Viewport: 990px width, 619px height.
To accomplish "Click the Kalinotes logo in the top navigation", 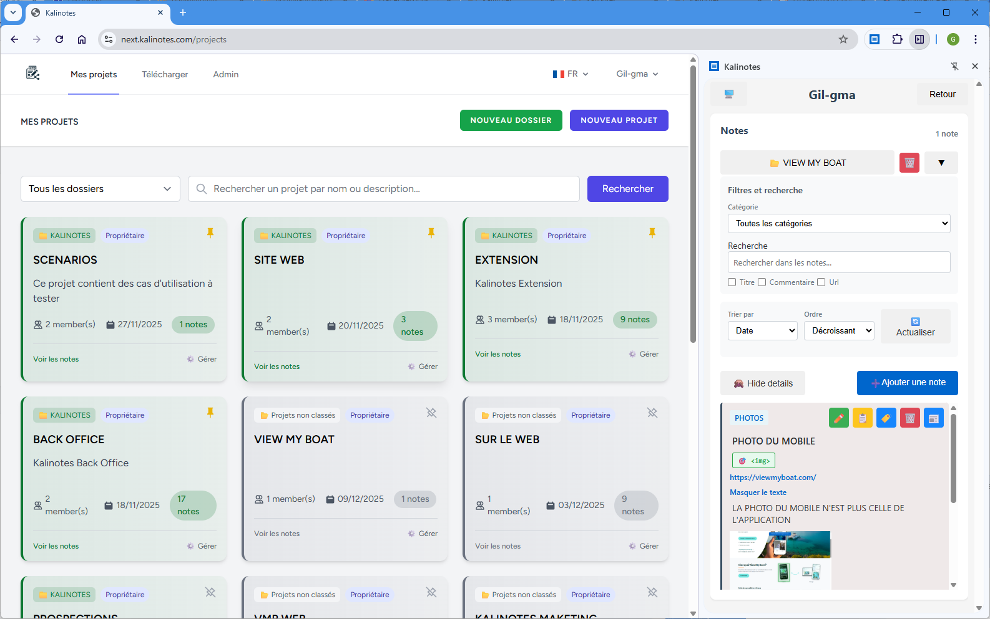I will pos(33,74).
